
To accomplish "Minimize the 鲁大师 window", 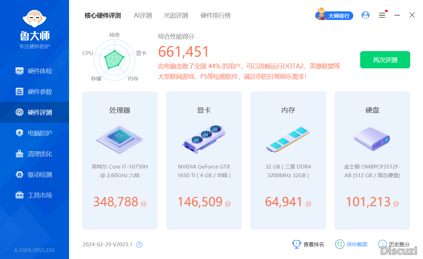I will (x=397, y=16).
